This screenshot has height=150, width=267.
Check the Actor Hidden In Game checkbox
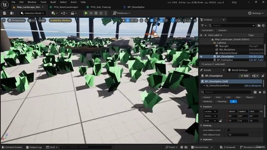(229, 130)
